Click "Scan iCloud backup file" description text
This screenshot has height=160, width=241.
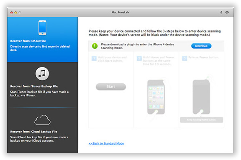(39, 139)
